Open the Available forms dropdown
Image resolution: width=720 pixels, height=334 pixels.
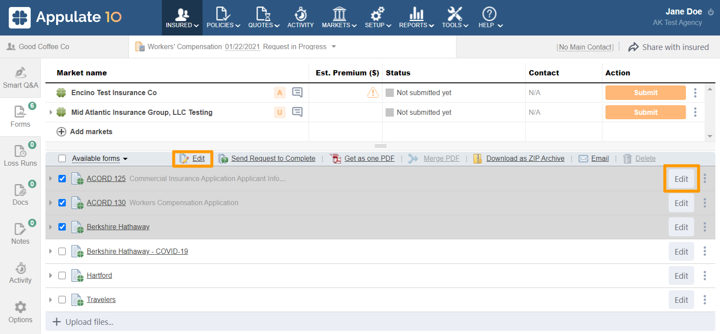click(100, 159)
